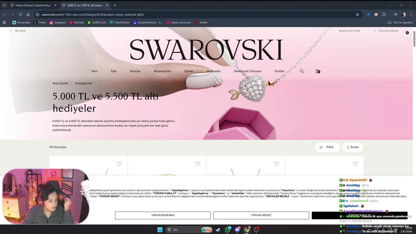The width and height of the screenshot is (416, 234).
Task: Open the Tüm Yer İşaretleri bookmarks folder
Action: 400,22
